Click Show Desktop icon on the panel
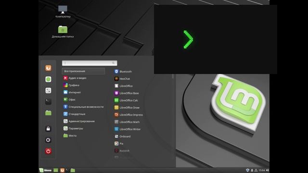 click(x=56, y=170)
